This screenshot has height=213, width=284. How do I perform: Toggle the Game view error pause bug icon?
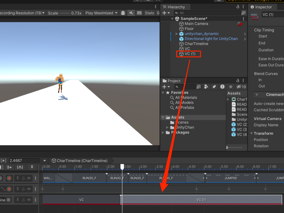(x=123, y=13)
